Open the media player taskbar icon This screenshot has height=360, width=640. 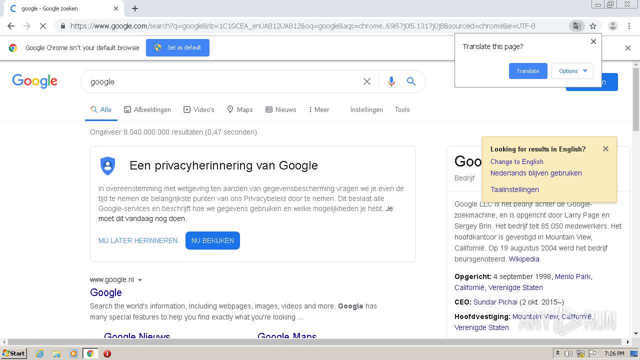tap(73, 353)
